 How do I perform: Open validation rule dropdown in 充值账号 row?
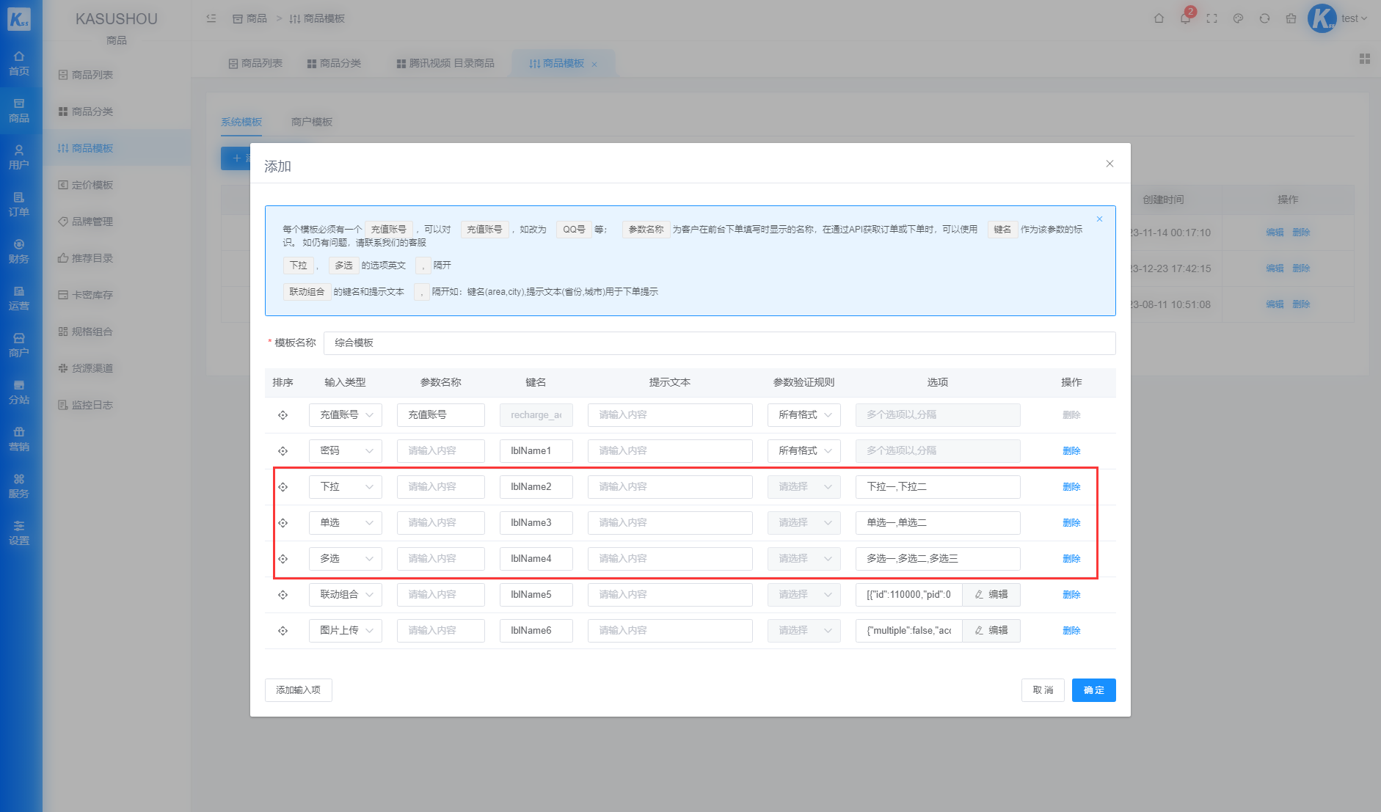pyautogui.click(x=804, y=415)
